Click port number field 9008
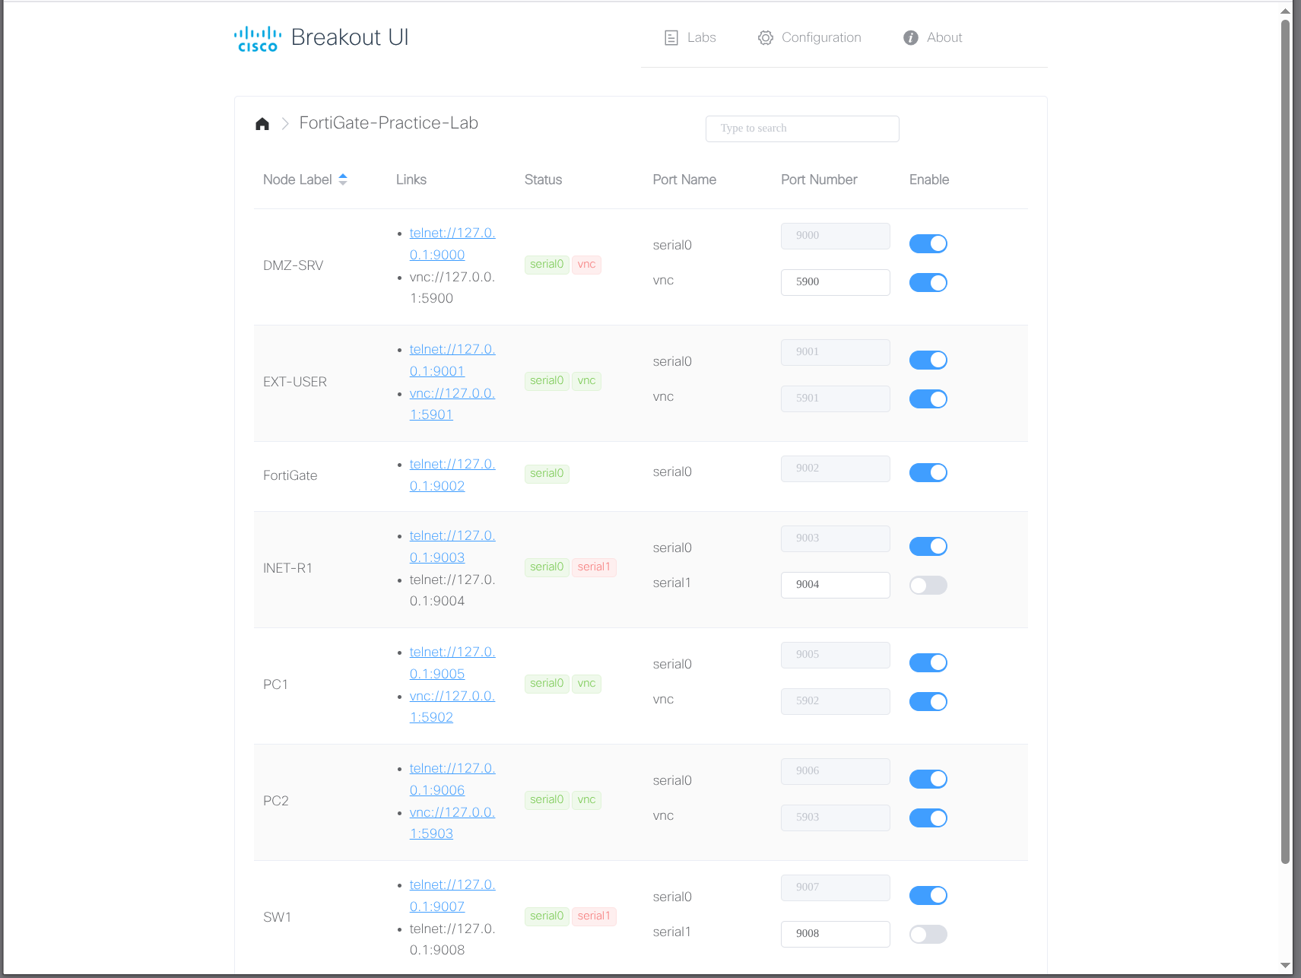 tap(835, 934)
